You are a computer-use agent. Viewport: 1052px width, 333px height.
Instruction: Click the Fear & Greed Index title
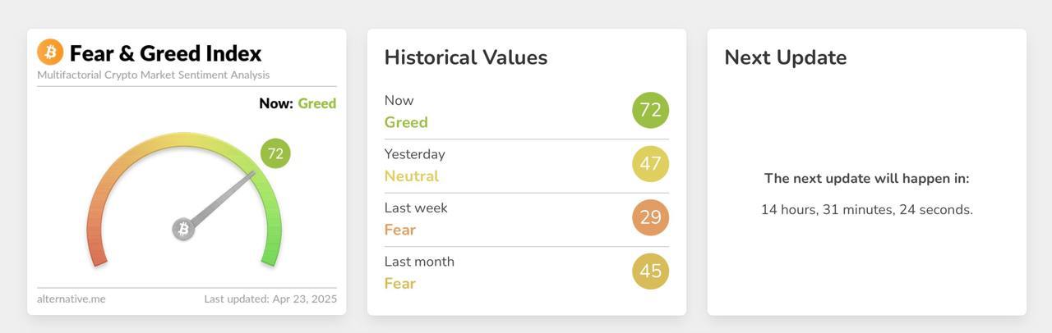[165, 53]
